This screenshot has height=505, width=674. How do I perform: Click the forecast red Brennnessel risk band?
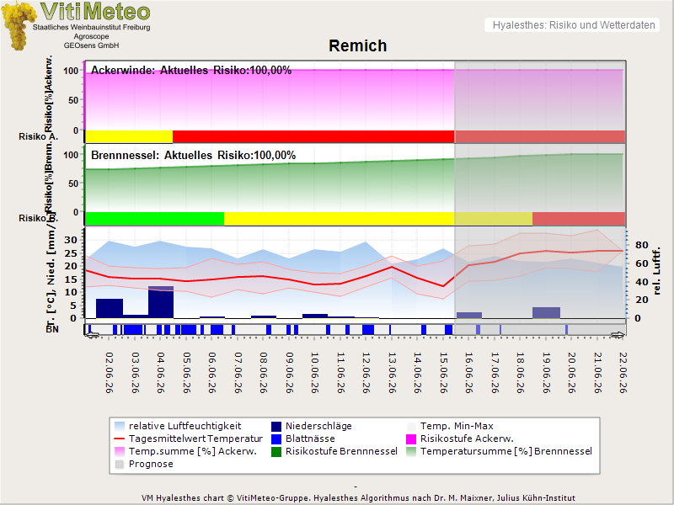tap(579, 218)
